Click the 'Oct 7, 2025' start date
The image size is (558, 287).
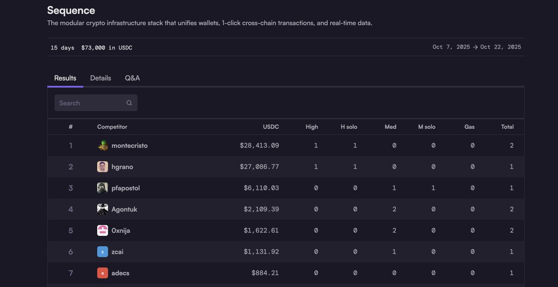(451, 47)
